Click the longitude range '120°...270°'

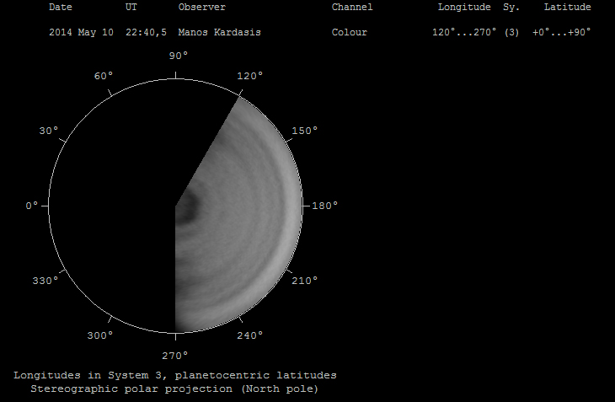(464, 32)
